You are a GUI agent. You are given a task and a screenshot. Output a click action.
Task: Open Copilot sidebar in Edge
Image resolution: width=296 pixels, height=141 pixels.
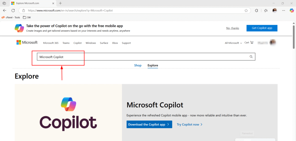pos(292,11)
